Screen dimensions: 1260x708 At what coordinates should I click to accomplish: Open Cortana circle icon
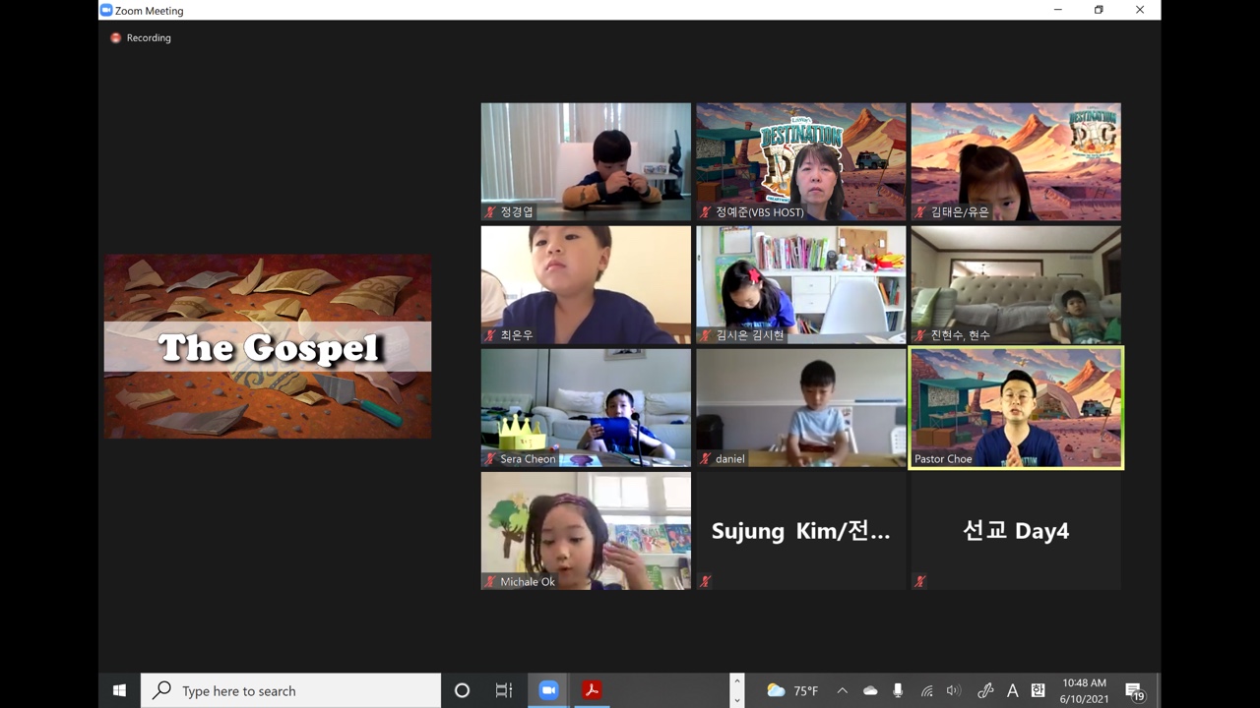[462, 690]
